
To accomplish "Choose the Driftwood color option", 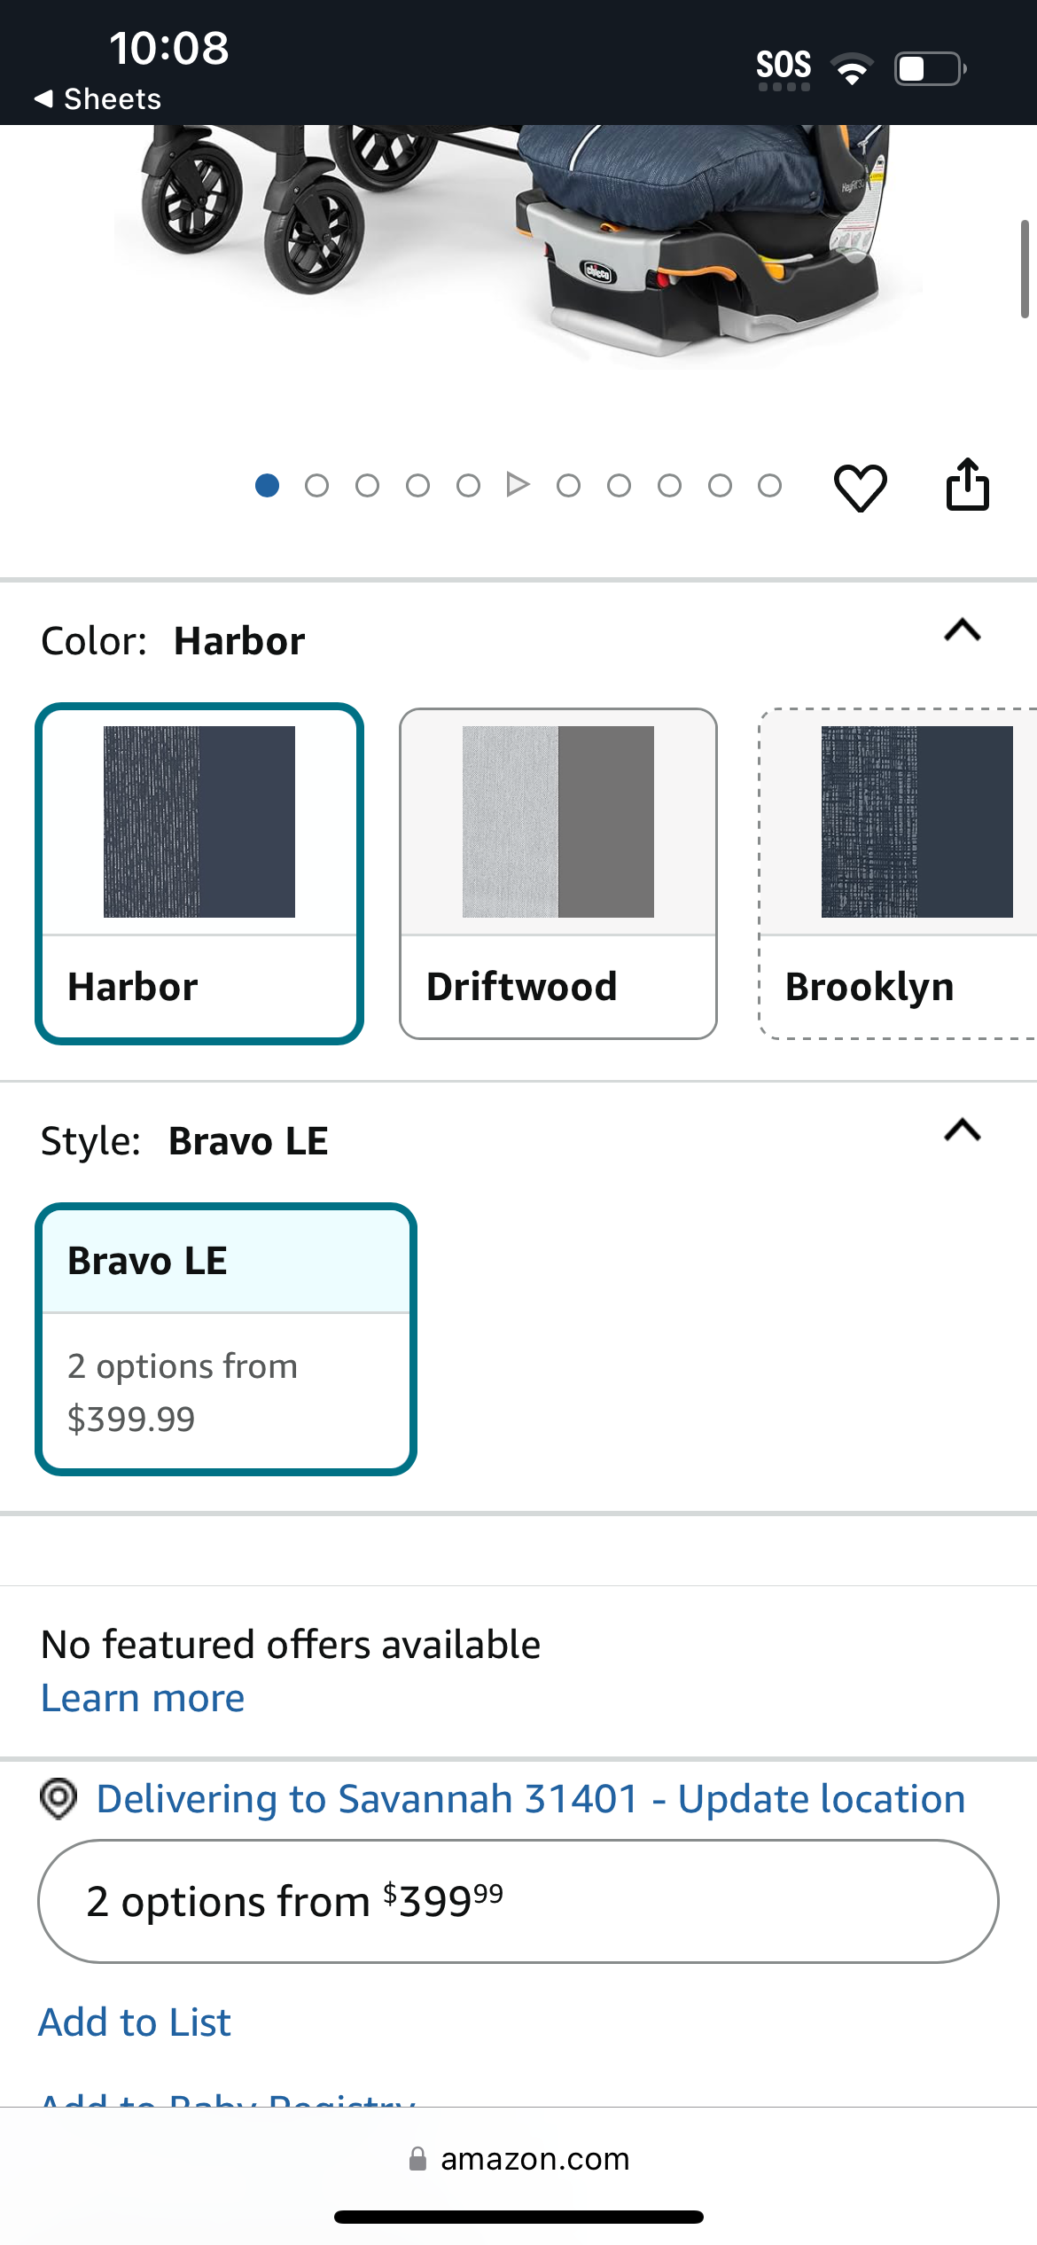I will click(x=558, y=873).
